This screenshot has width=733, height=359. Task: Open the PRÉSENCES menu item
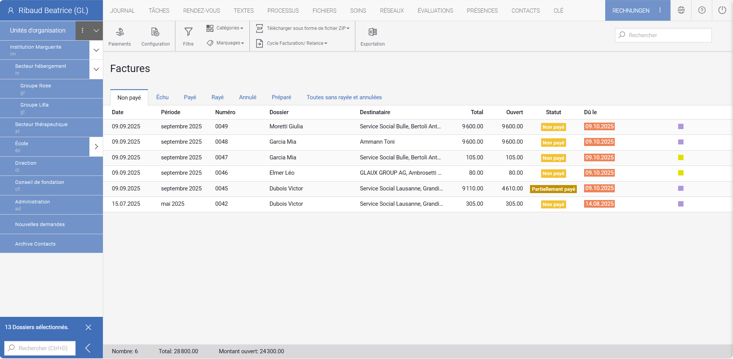482,11
